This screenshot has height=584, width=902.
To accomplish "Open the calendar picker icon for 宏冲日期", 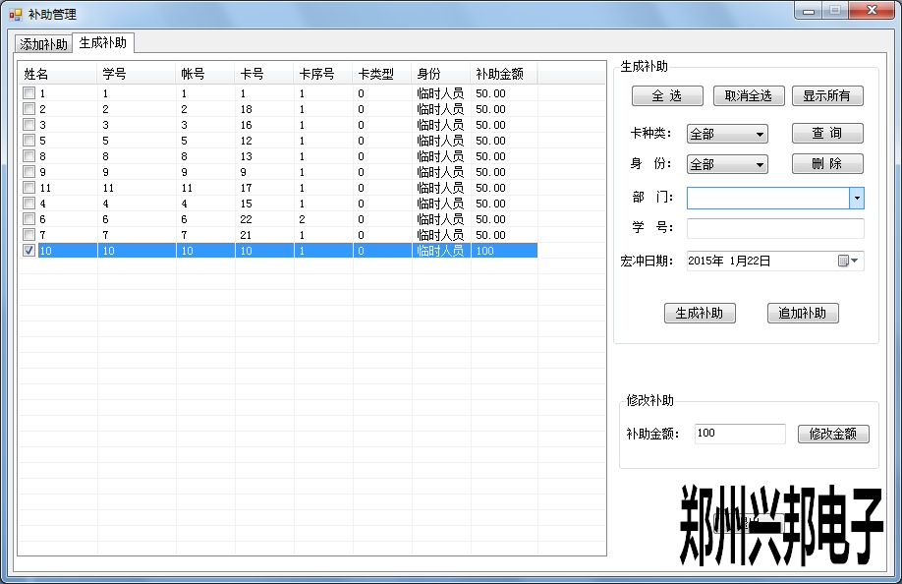I will (847, 261).
